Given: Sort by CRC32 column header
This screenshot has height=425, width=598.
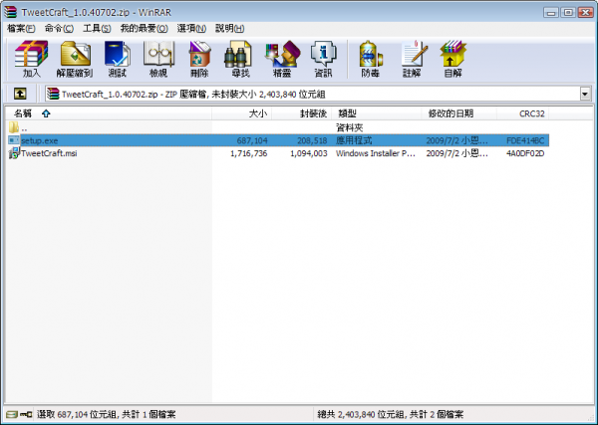Looking at the screenshot, I should coord(523,113).
